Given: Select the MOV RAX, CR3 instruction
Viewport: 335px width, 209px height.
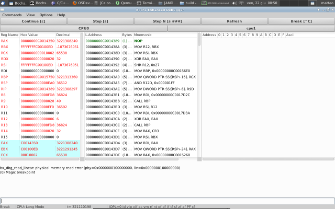Looking at the screenshot, I should coord(141,131).
